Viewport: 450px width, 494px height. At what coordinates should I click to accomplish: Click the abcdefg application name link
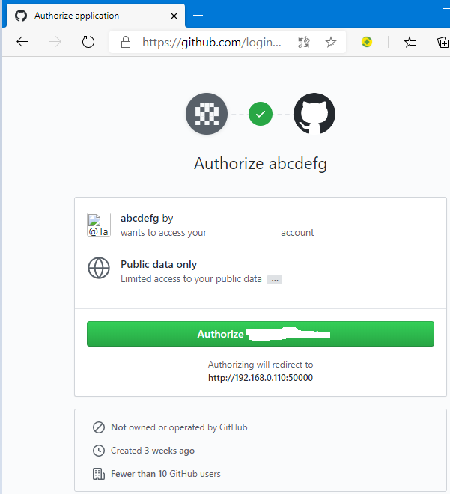[x=139, y=218]
